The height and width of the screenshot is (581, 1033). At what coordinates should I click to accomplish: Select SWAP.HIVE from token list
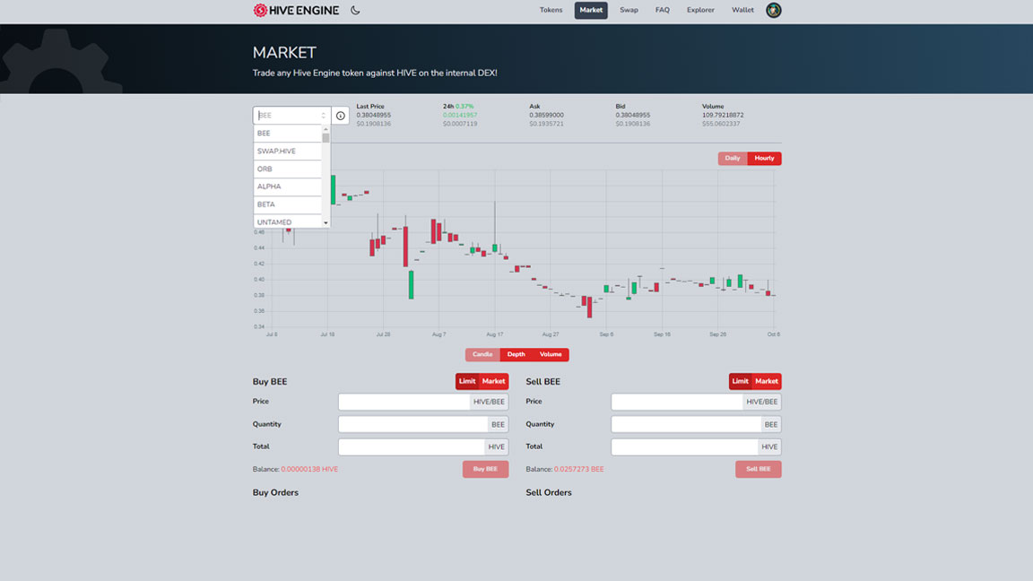pos(287,151)
